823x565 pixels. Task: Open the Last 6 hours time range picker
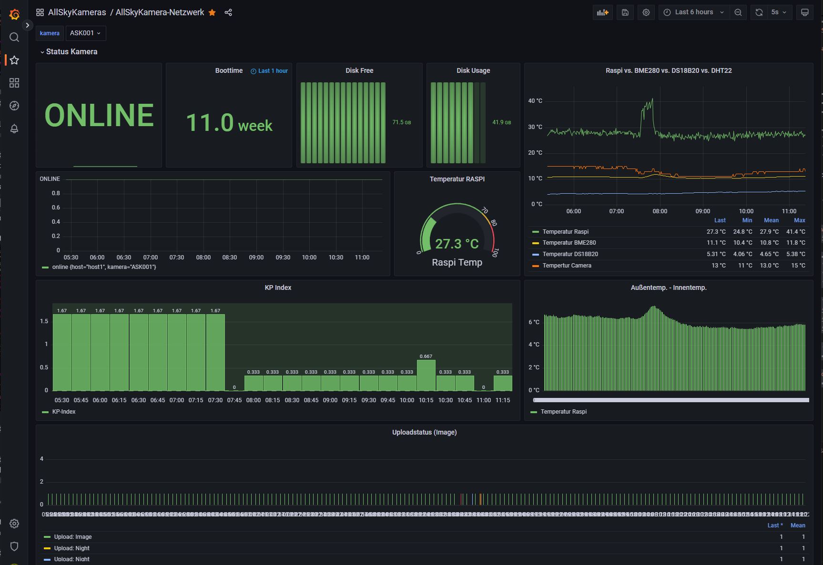pyautogui.click(x=693, y=12)
